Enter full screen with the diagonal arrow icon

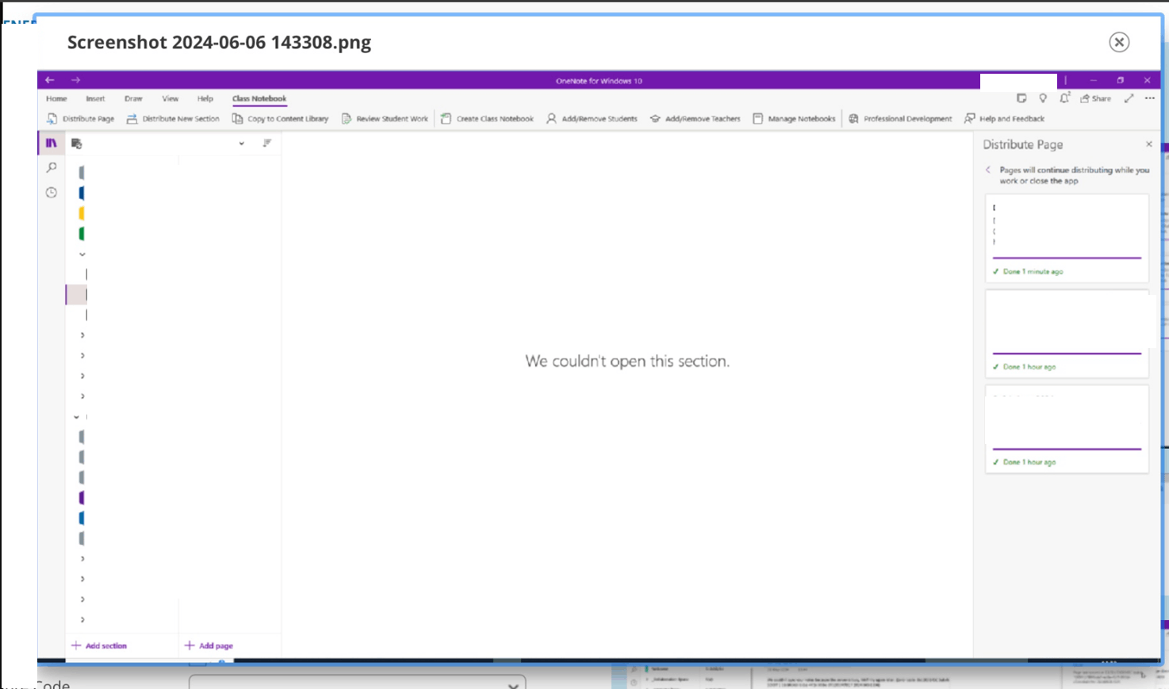1129,98
